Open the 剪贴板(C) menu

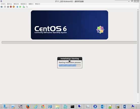(x=24, y=4)
